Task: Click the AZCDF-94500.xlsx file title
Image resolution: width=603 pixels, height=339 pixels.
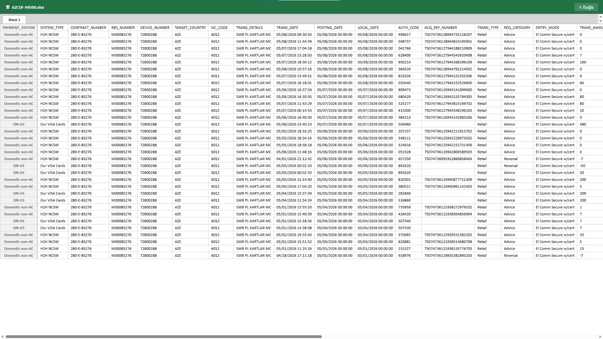Action: [x=28, y=7]
